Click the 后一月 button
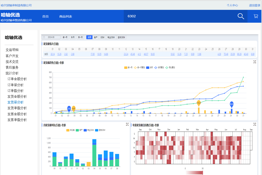Image resolution: width=262 pixels, height=175 pixels. click(x=80, y=37)
